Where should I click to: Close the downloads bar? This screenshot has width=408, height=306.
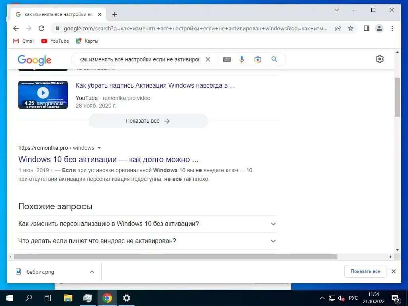click(393, 271)
